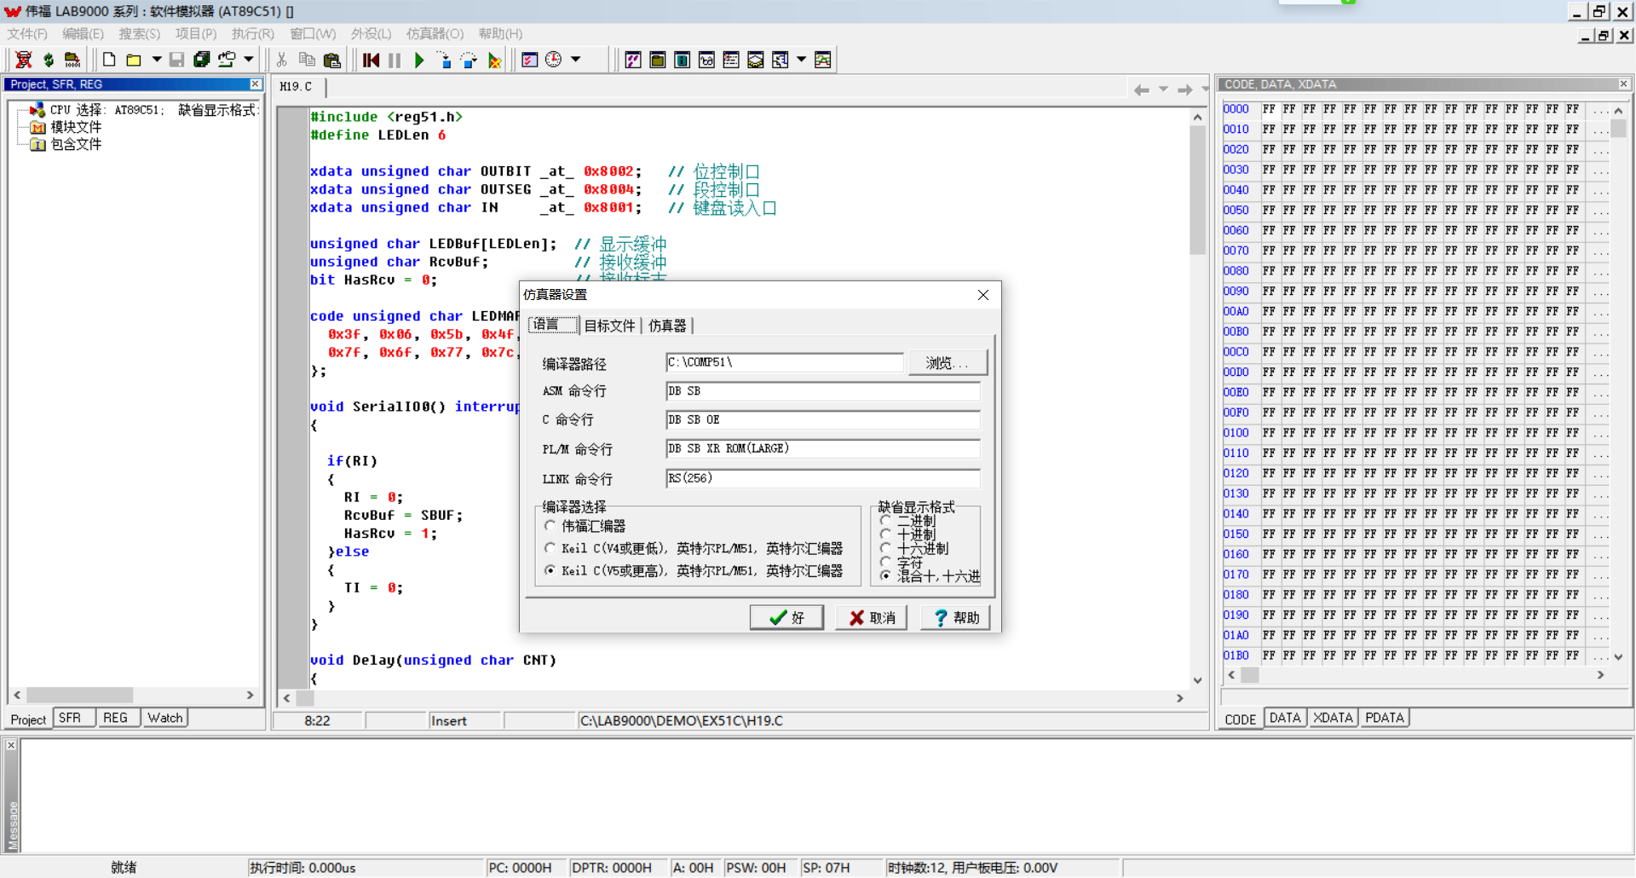1636x878 pixels.
Task: Click the green Run program arrow icon
Action: pyautogui.click(x=418, y=60)
